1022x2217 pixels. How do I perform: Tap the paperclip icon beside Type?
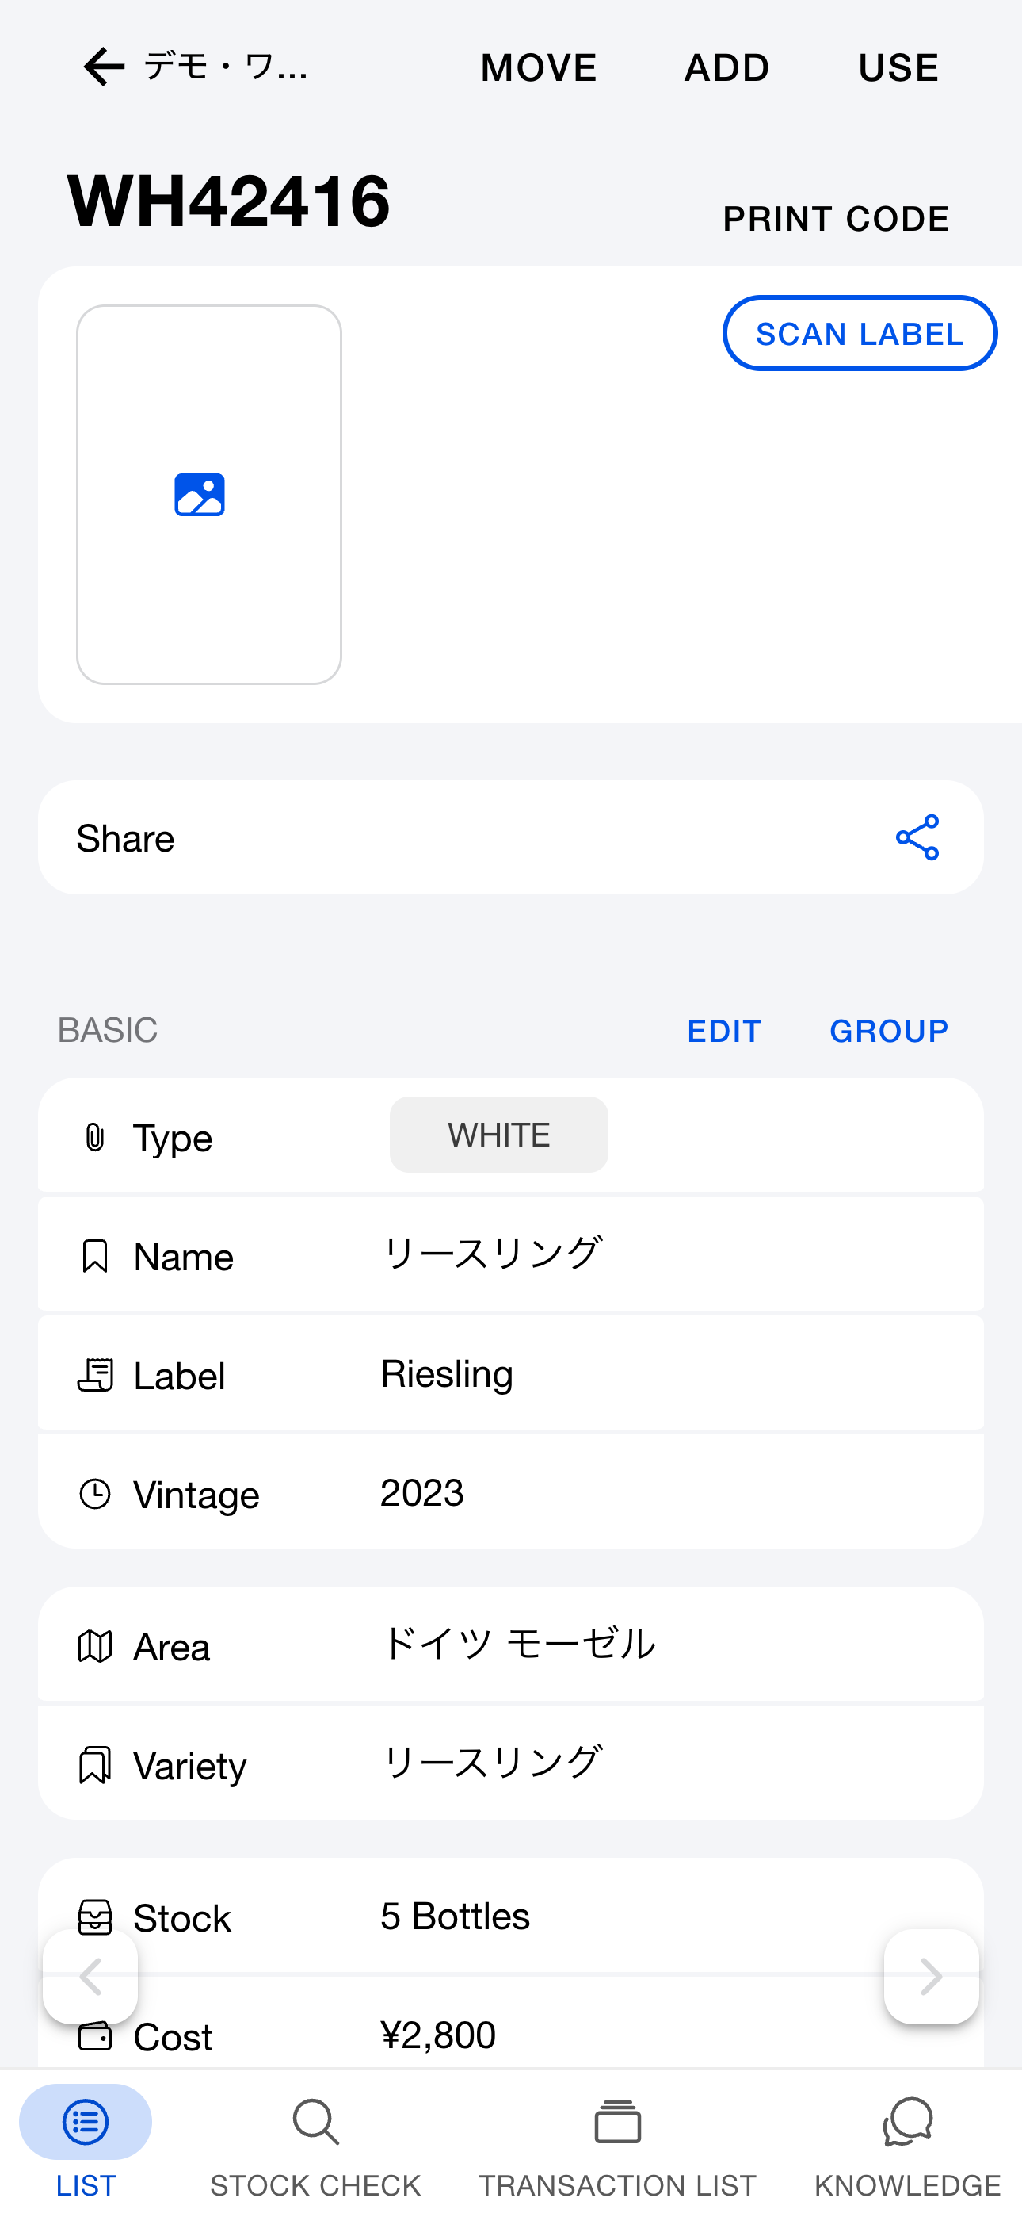coord(94,1137)
